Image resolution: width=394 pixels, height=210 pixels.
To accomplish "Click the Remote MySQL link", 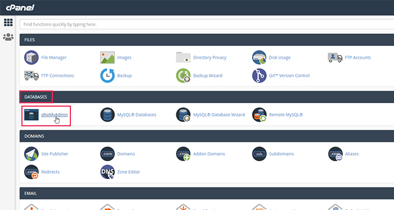I will coord(286,115).
